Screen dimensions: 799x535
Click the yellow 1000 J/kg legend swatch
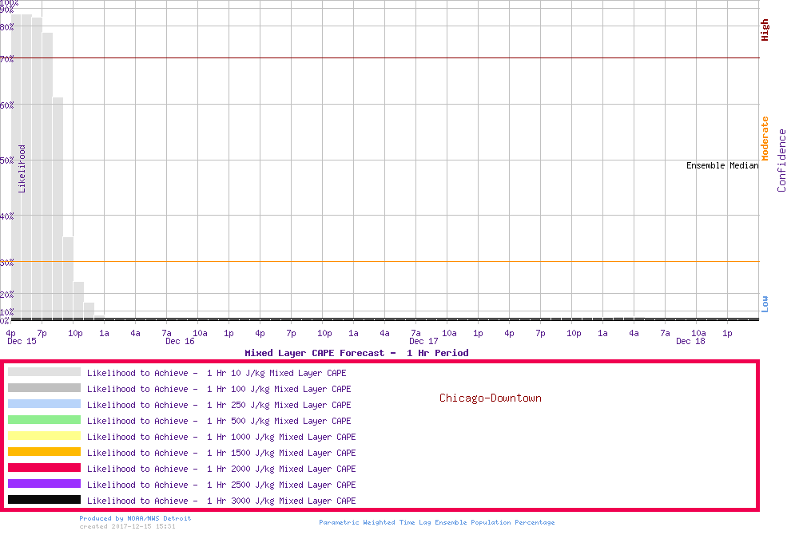point(44,436)
